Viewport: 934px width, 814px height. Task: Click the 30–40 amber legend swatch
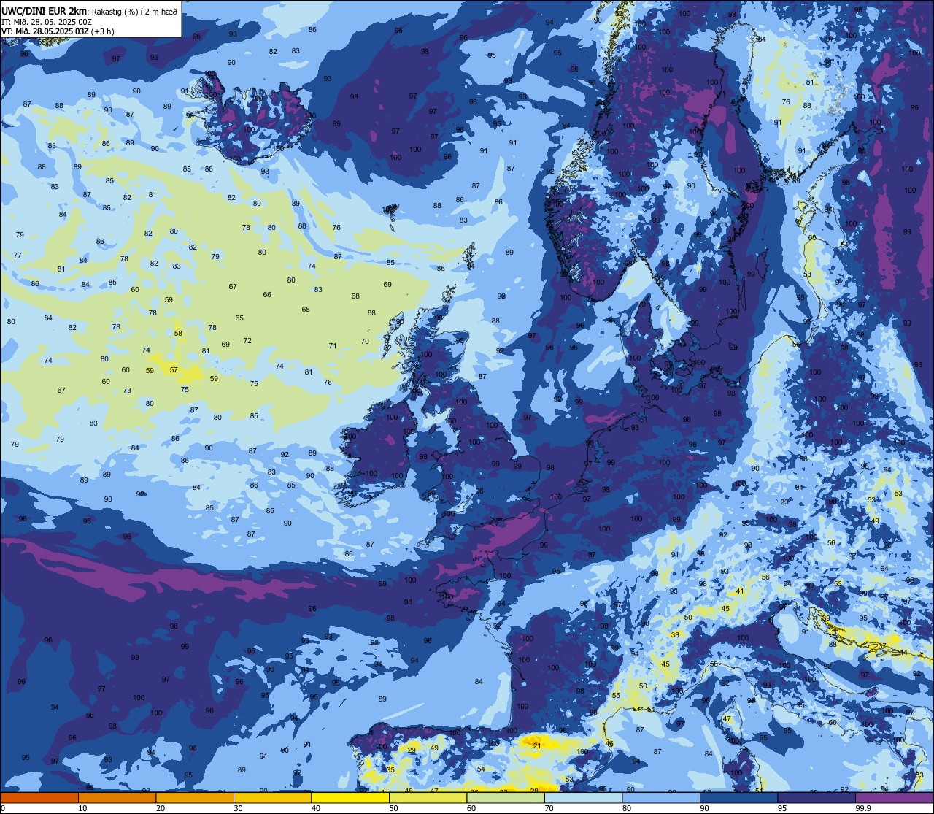tap(272, 797)
